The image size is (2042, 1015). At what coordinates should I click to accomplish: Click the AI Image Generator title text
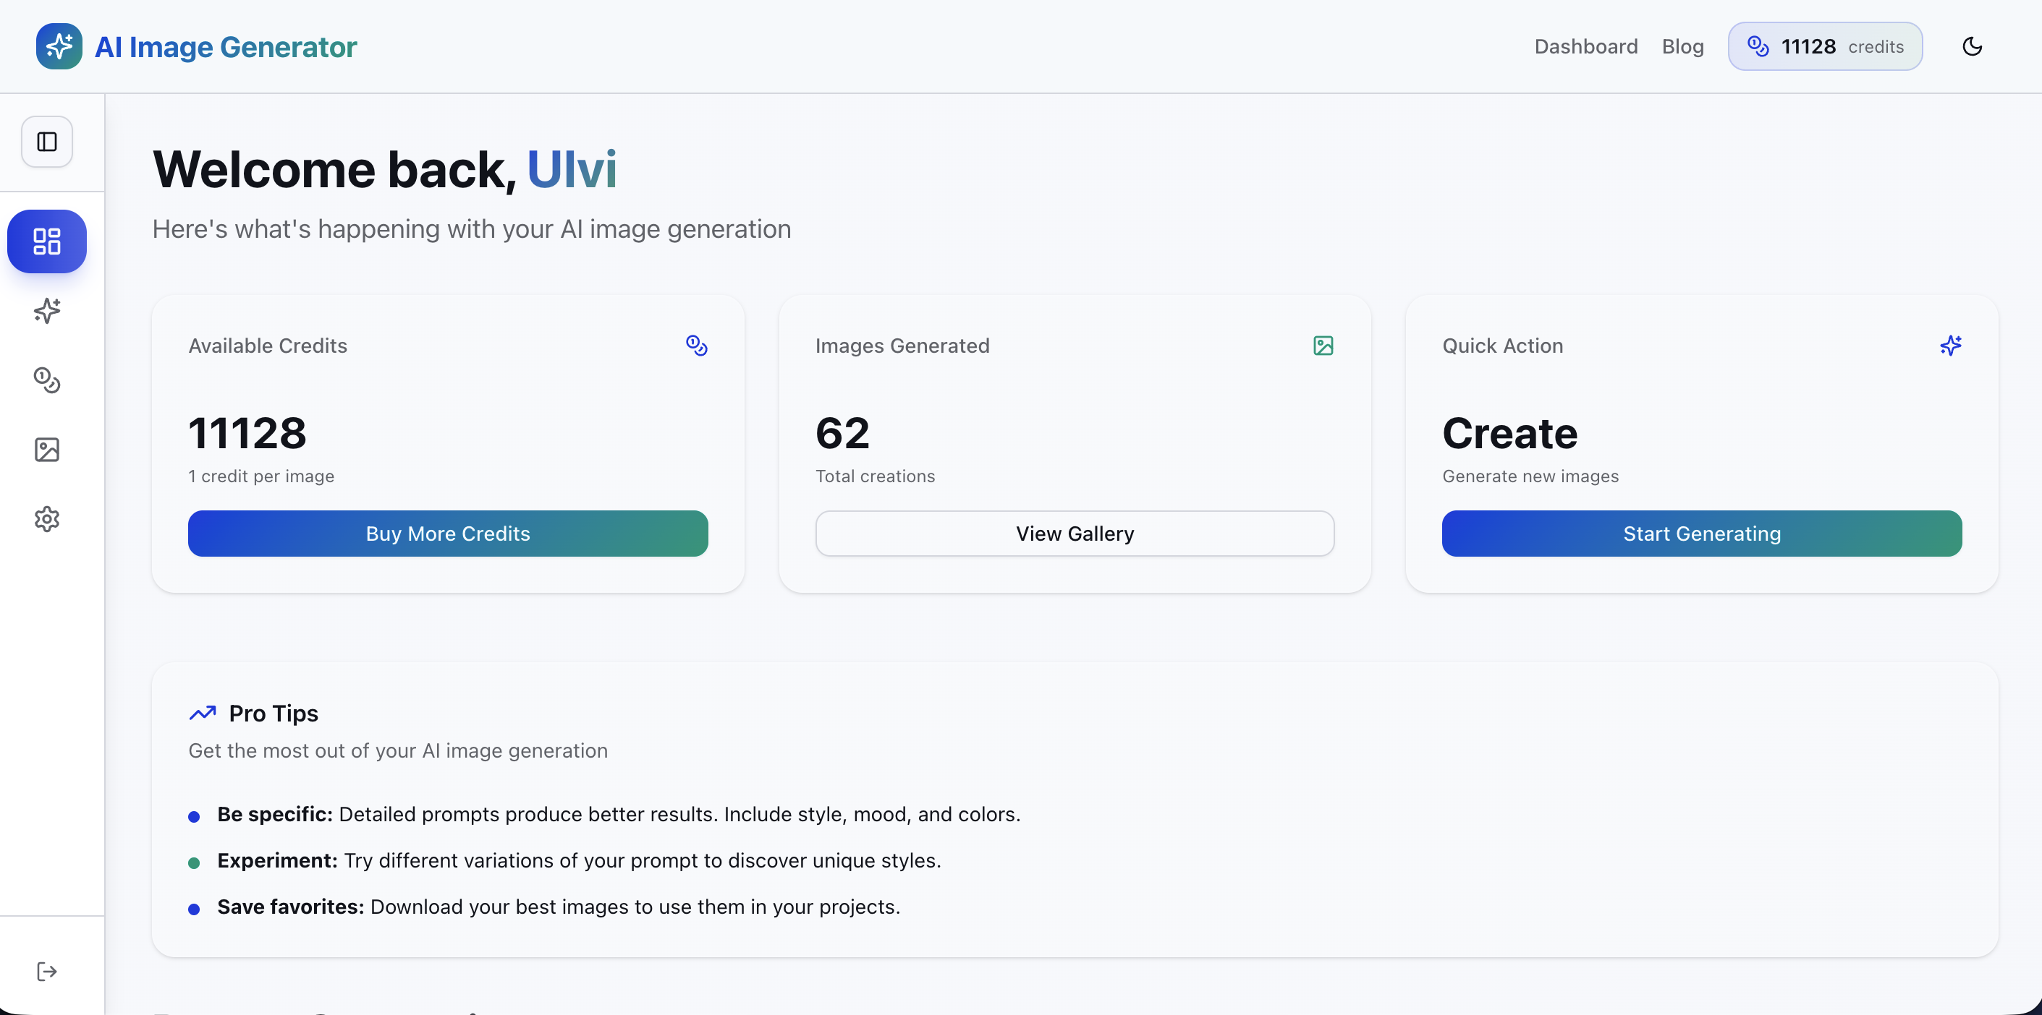tap(226, 47)
